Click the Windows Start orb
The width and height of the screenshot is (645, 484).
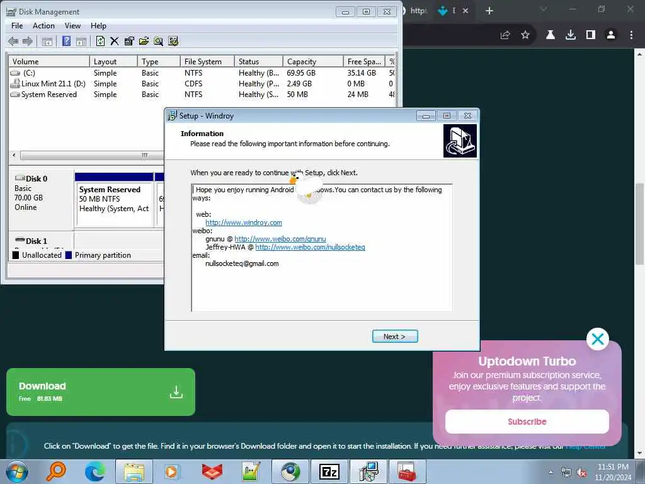point(17,471)
